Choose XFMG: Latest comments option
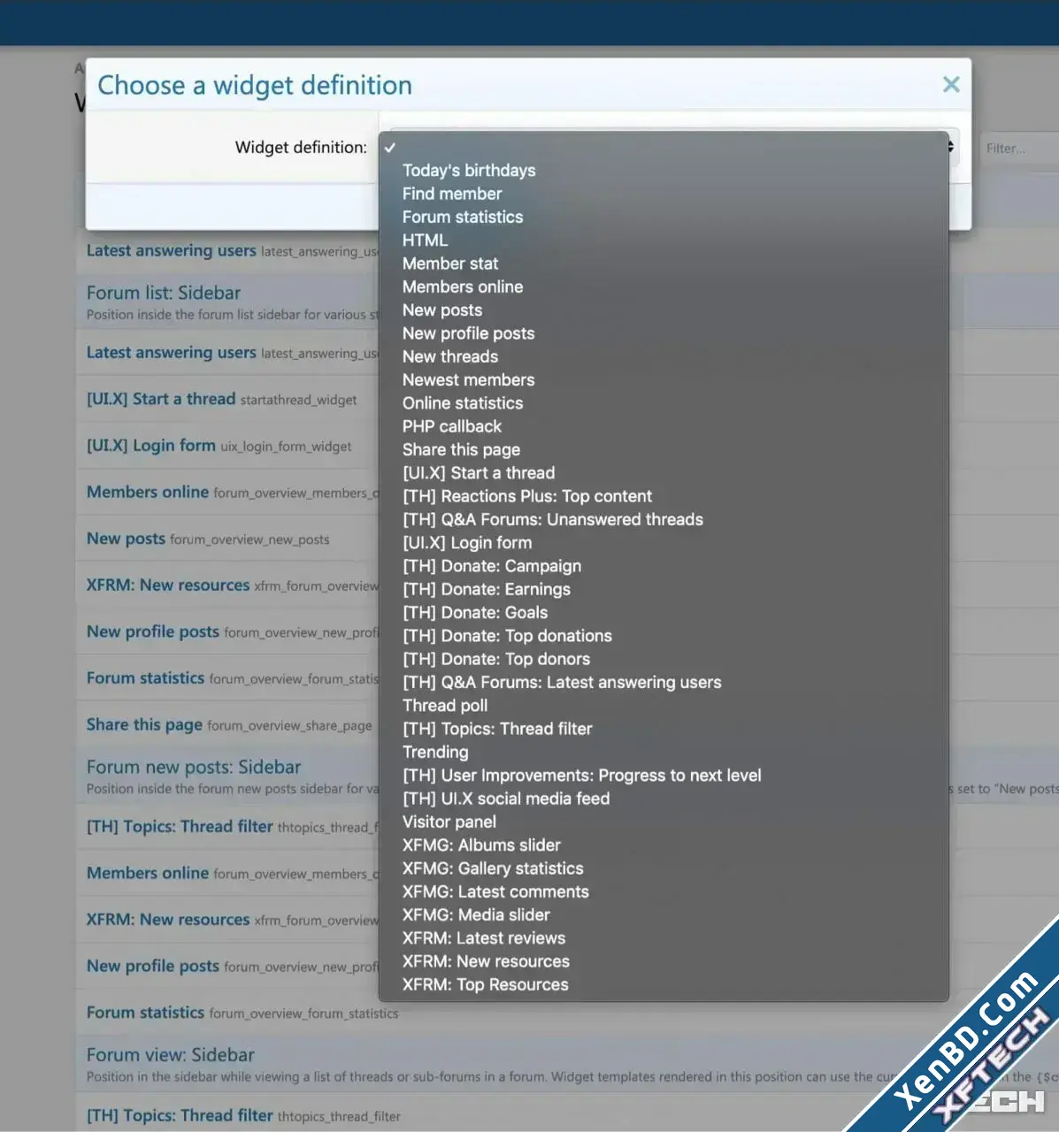 664,892
